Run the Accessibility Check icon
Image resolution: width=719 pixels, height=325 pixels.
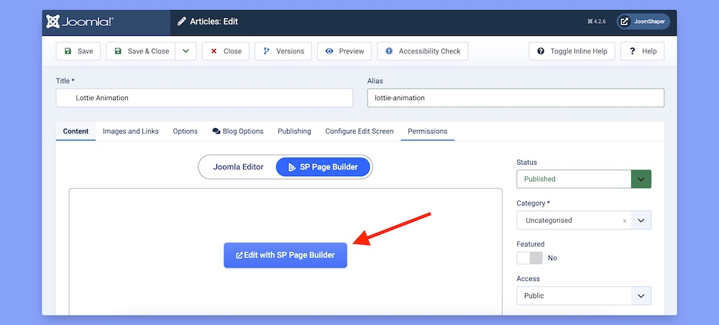[x=389, y=51]
